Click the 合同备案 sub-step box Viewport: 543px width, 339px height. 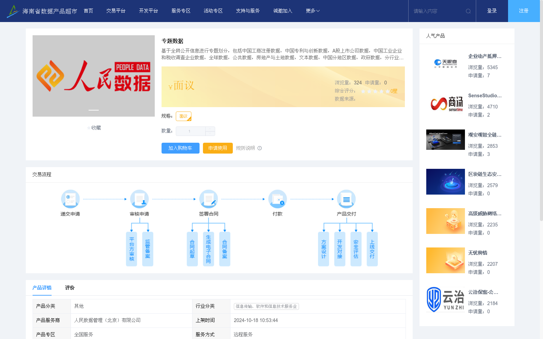[x=225, y=249]
